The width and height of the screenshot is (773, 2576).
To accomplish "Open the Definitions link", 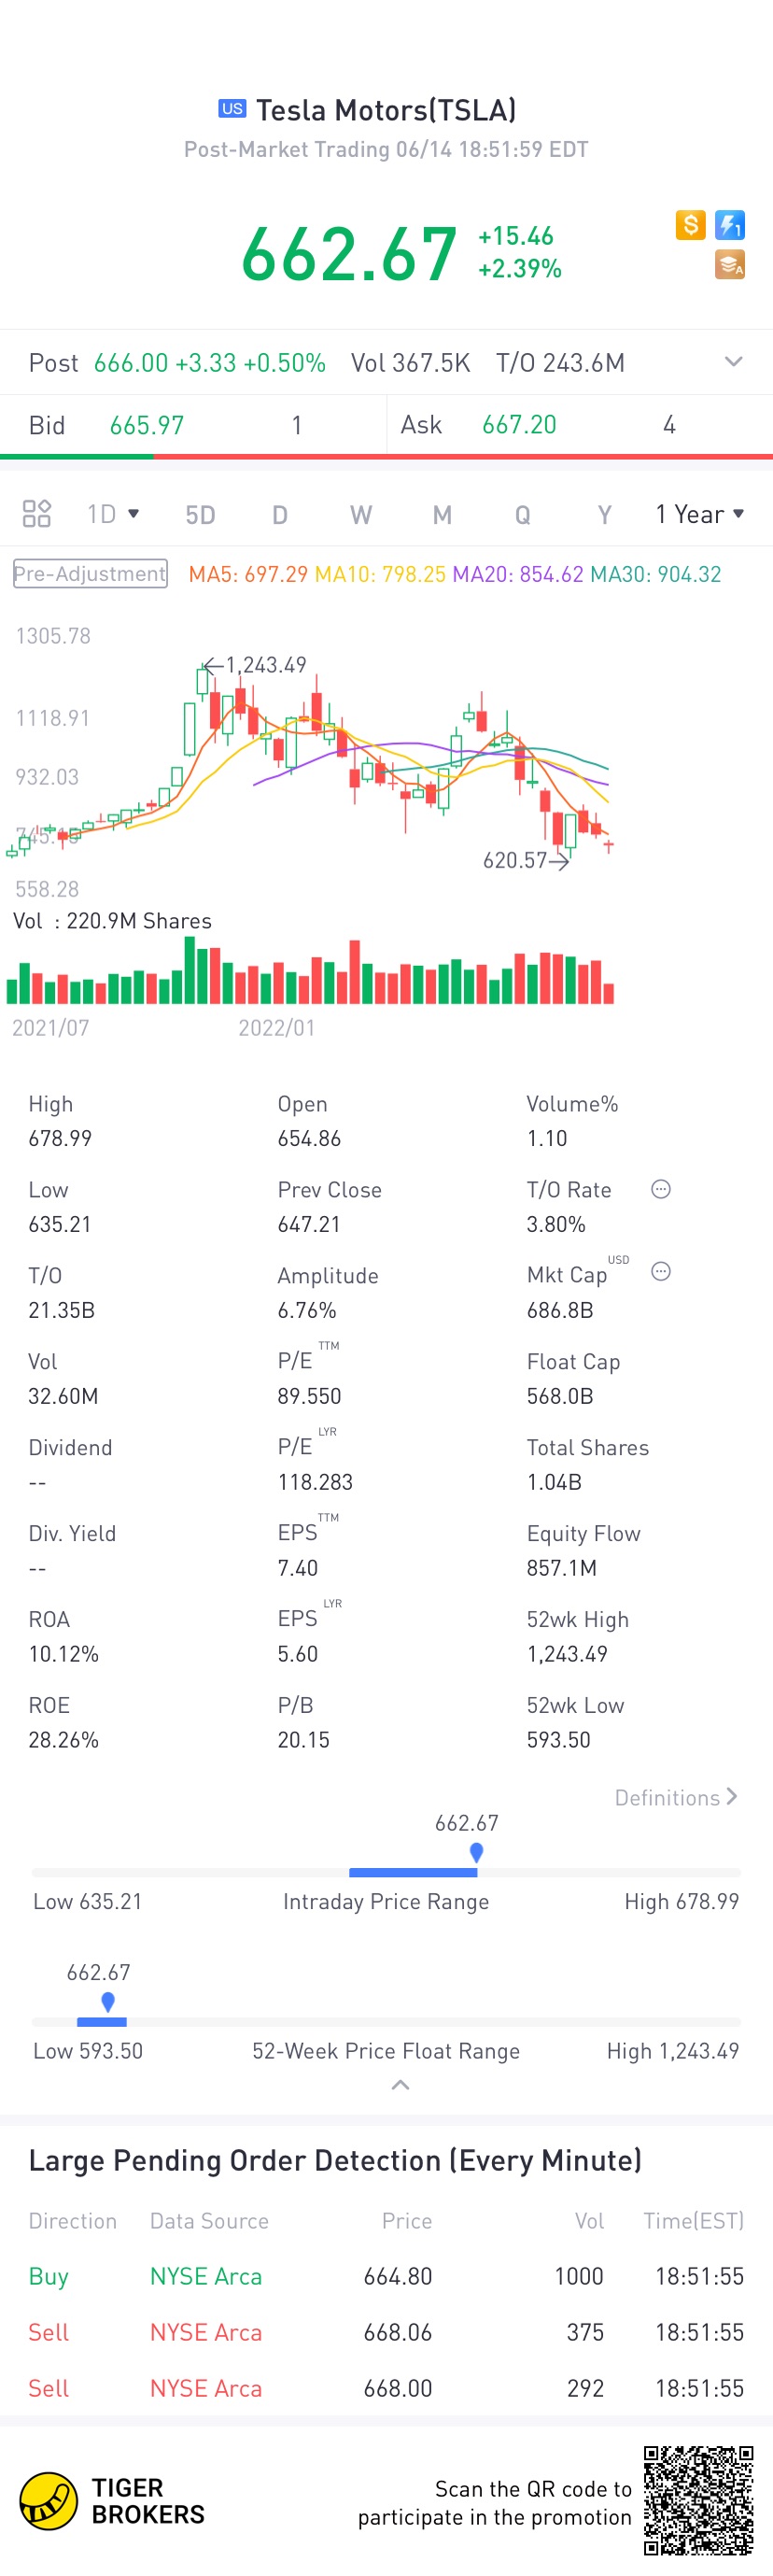I will click(676, 1798).
